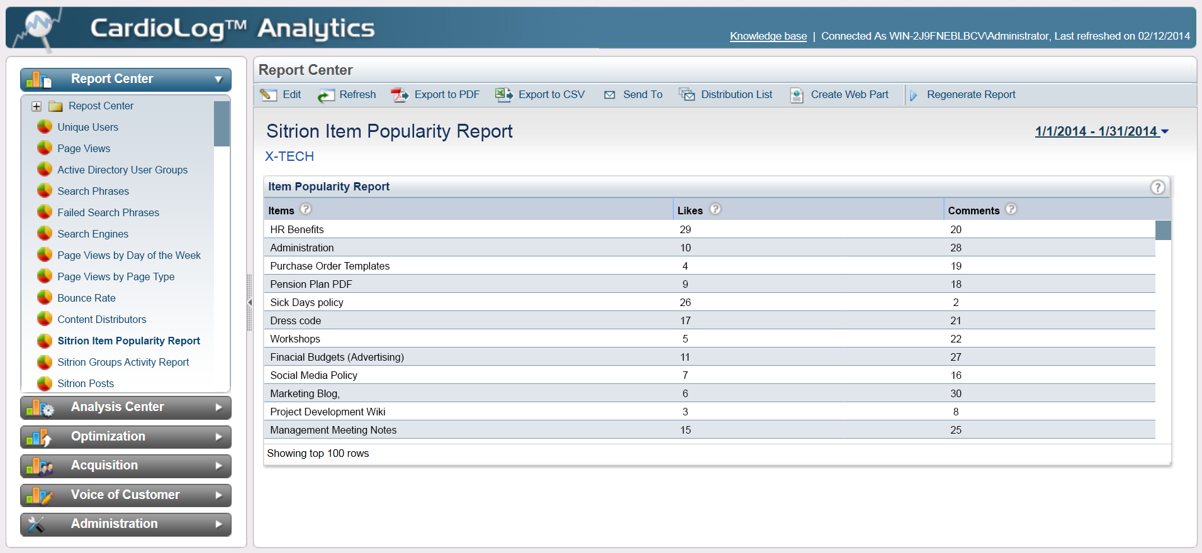The width and height of the screenshot is (1202, 553).
Task: Open the Search Engines report
Action: (x=93, y=234)
